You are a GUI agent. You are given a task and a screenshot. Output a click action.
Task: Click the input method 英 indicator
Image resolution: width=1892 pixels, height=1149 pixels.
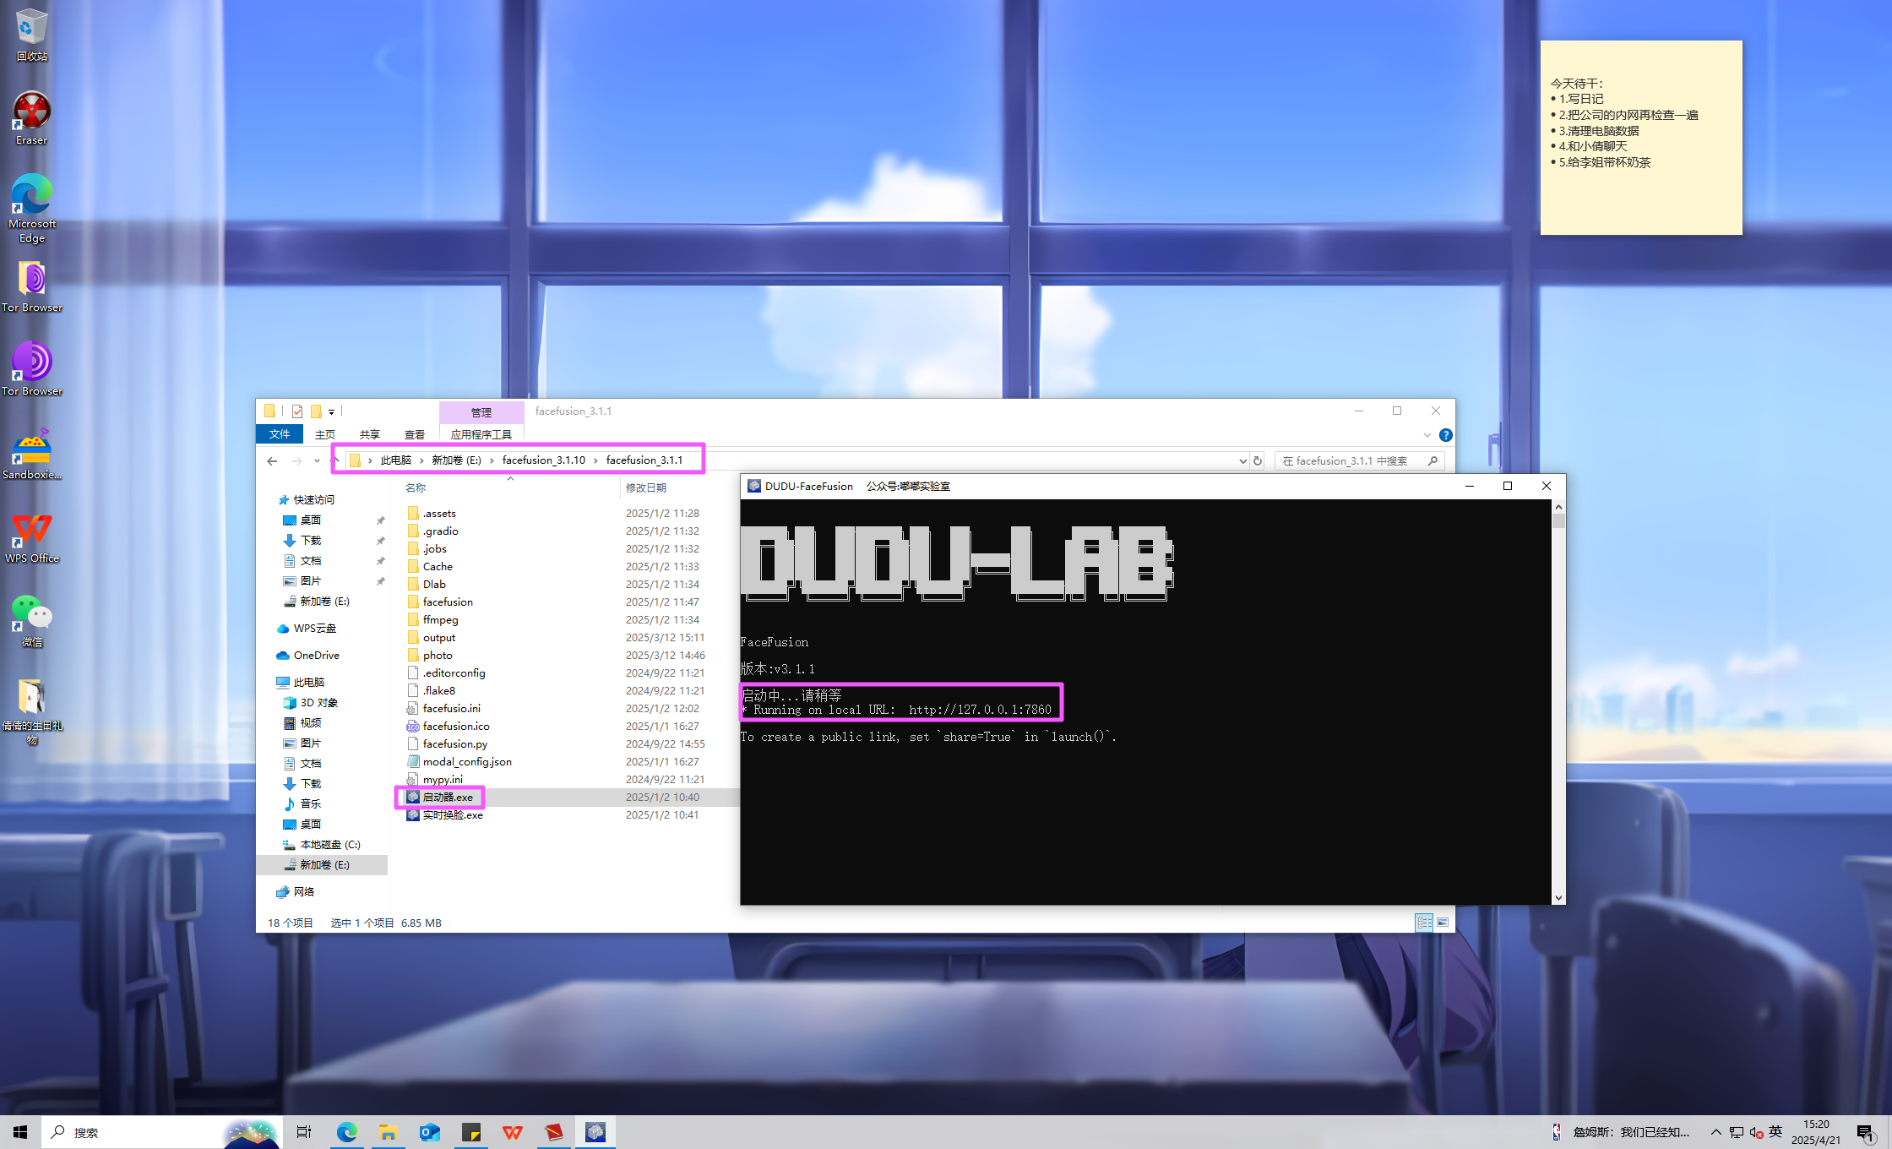[1776, 1132]
